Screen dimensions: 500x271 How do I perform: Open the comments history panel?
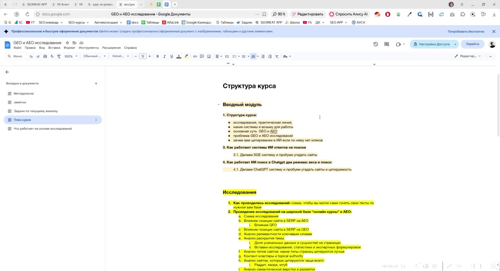(x=387, y=44)
